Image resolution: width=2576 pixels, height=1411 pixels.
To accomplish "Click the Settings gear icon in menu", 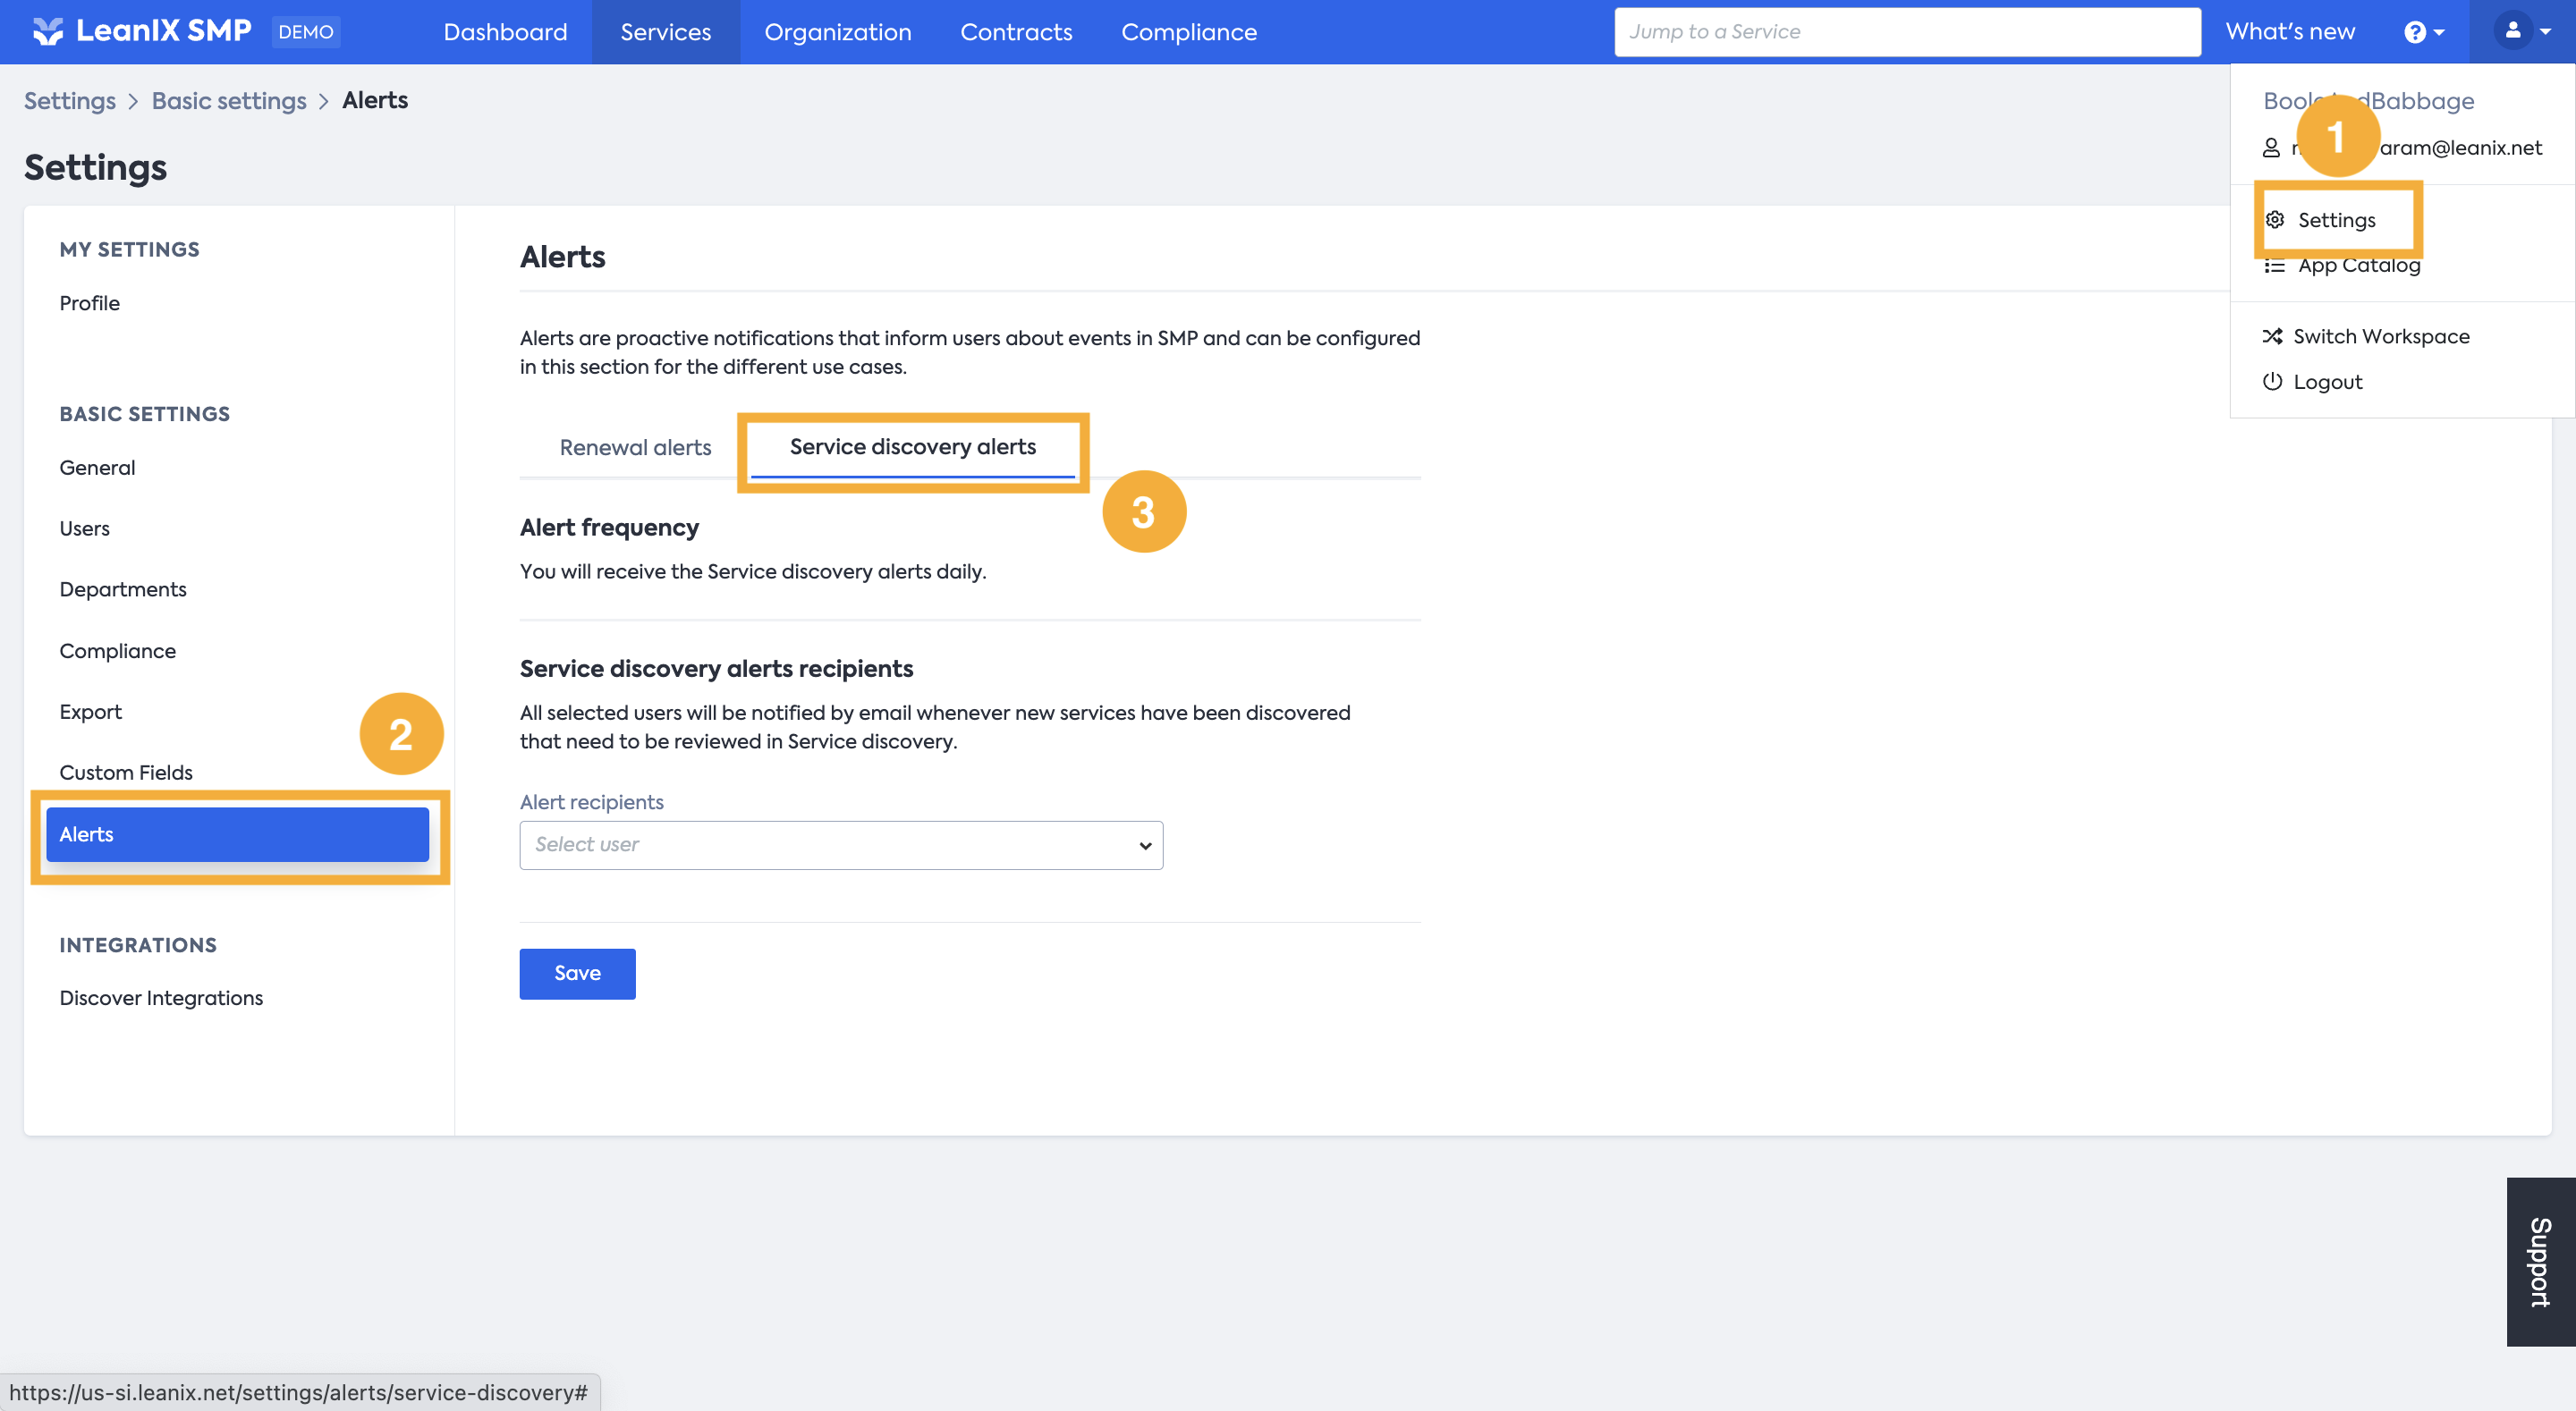I will [2275, 220].
